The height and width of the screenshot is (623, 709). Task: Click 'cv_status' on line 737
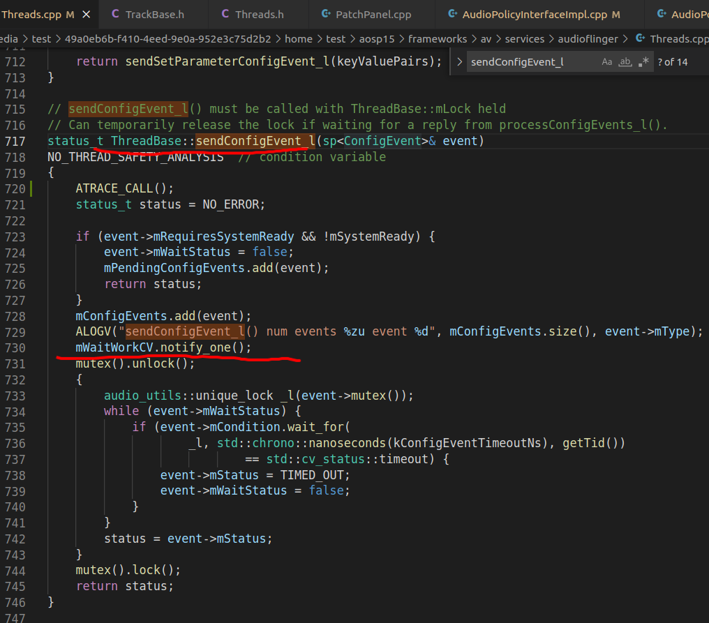point(334,459)
